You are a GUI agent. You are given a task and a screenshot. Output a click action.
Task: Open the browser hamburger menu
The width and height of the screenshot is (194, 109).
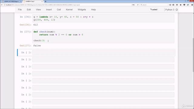coord(192,5)
